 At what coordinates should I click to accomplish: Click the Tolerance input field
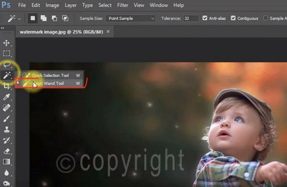[191, 18]
